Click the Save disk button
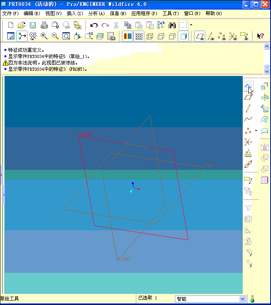Screen dimensions: 271x305 click(x=33, y=25)
